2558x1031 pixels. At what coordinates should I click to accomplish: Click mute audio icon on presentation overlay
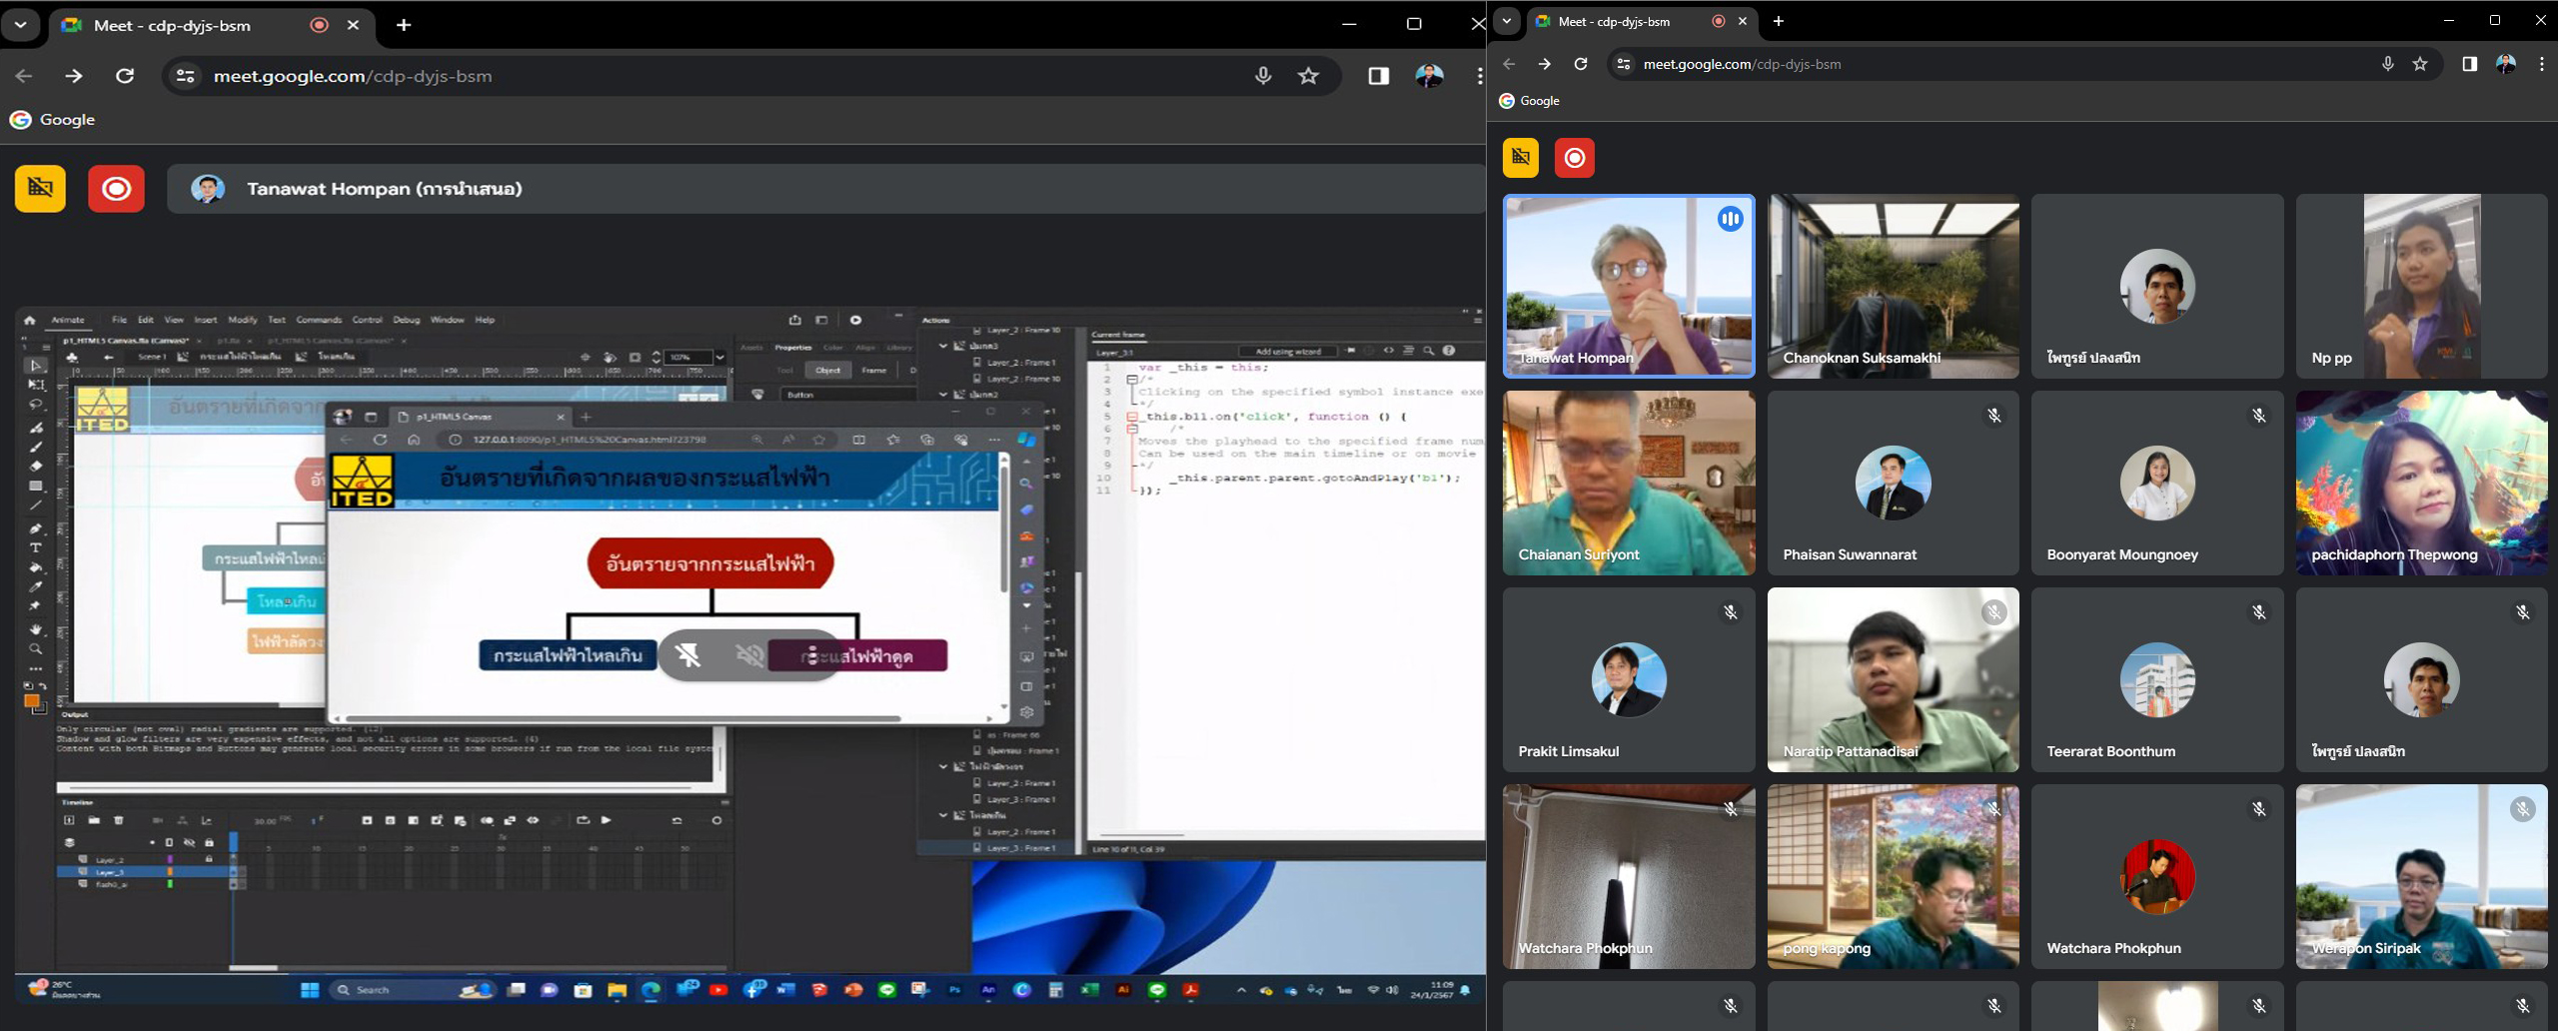(x=749, y=655)
